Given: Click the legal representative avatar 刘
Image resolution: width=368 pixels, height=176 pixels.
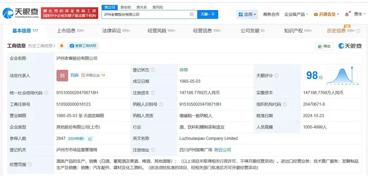Looking at the screenshot, I should 62,75.
